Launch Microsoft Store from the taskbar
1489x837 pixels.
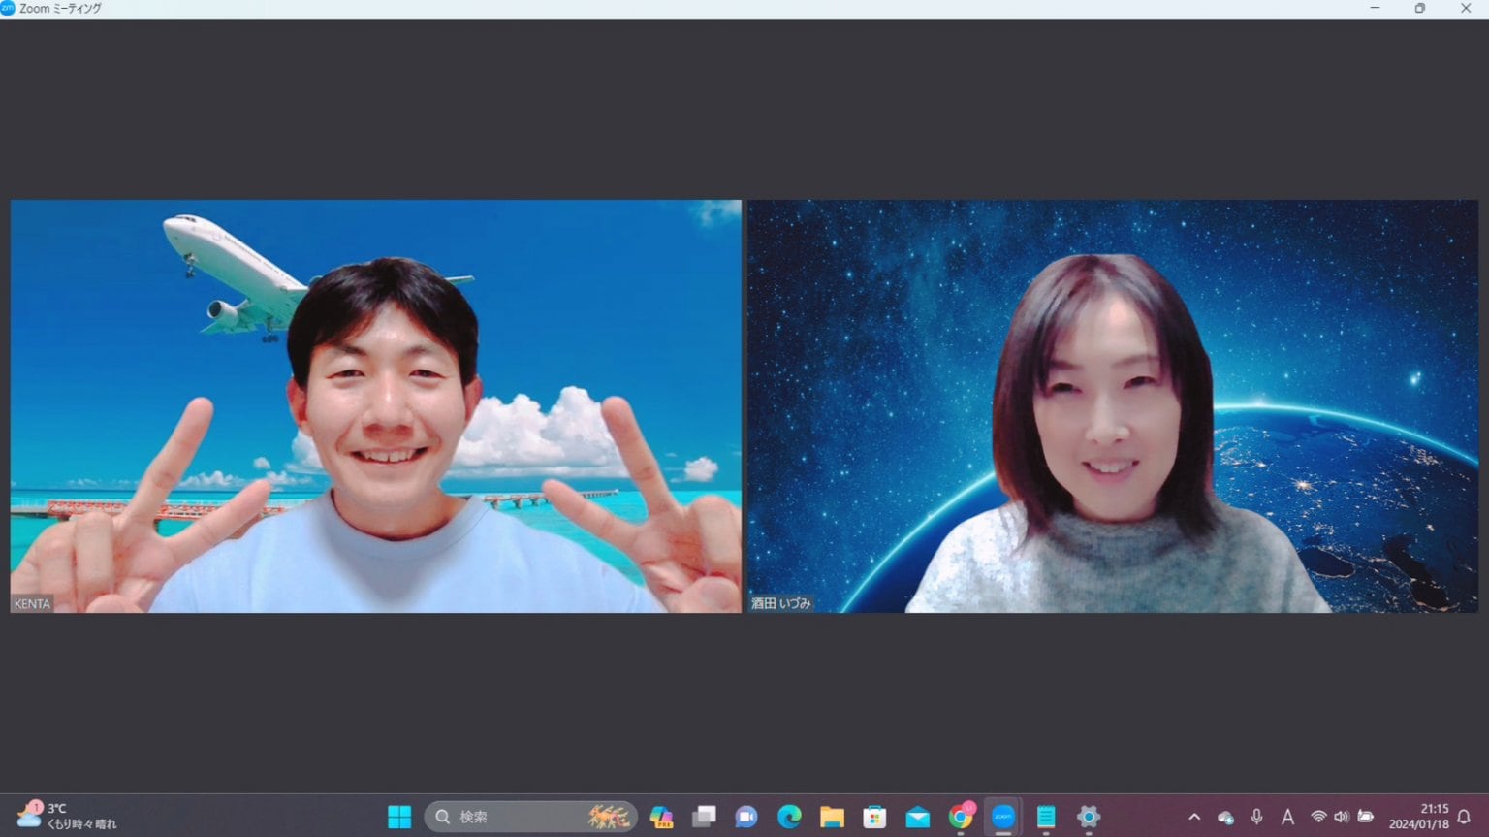point(874,817)
